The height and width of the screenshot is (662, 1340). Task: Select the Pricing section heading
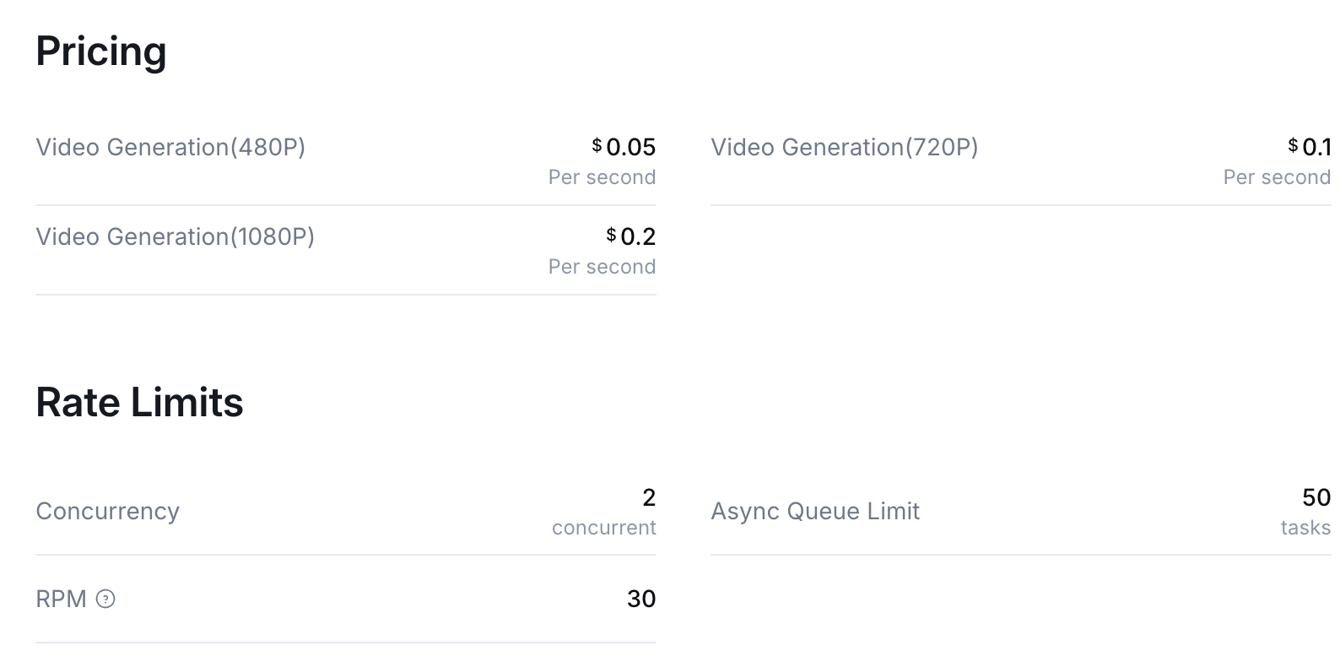tap(101, 52)
